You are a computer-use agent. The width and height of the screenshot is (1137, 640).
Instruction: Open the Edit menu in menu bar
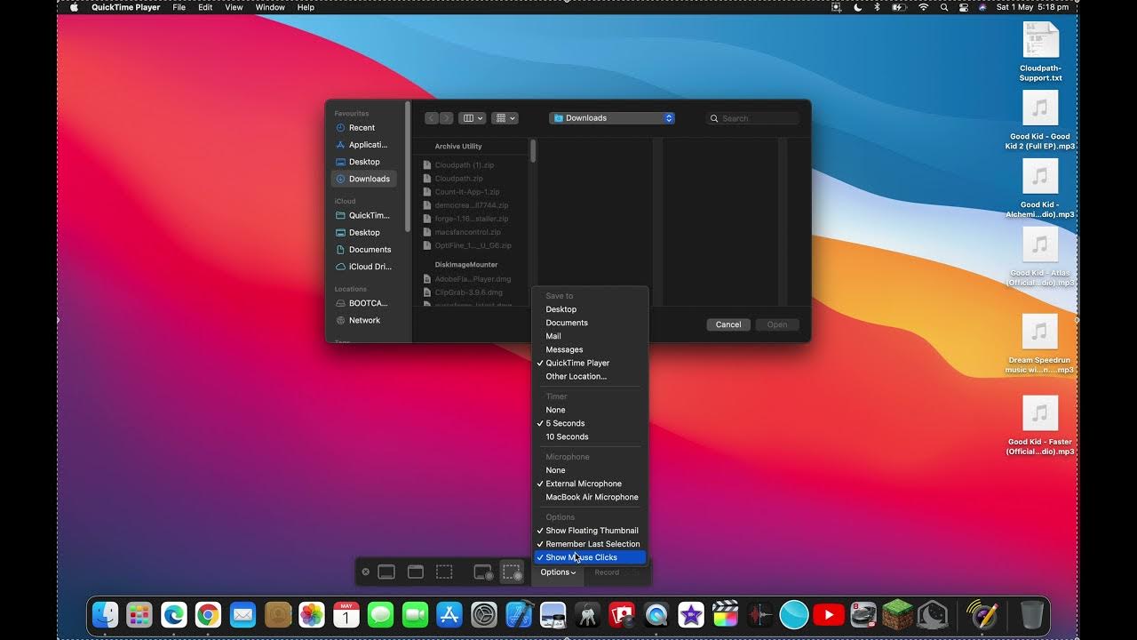click(x=205, y=7)
